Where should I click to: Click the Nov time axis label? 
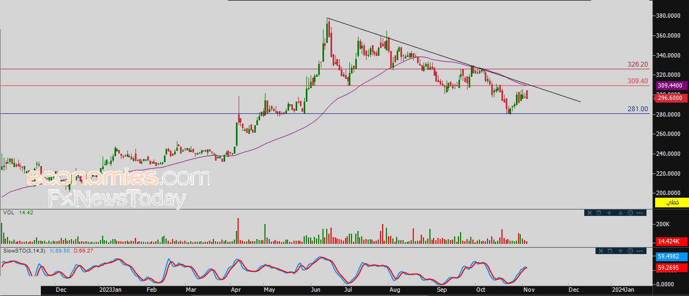528,290
